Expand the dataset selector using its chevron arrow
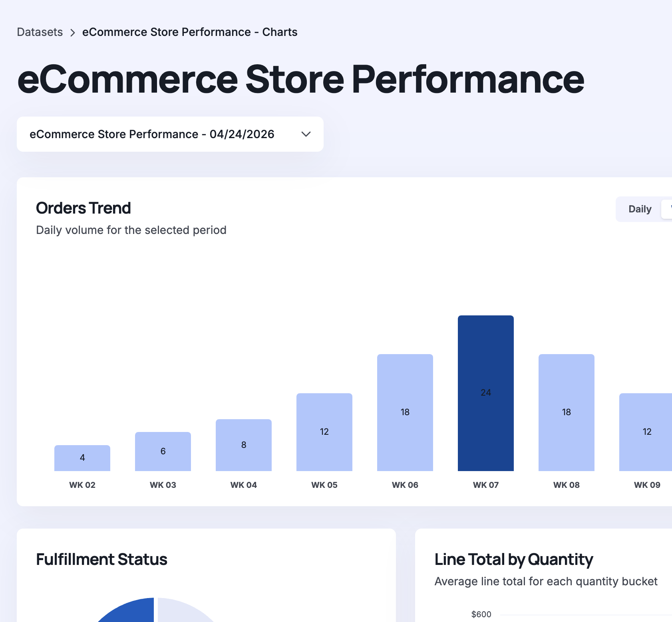Viewport: 672px width, 622px height. tap(306, 134)
